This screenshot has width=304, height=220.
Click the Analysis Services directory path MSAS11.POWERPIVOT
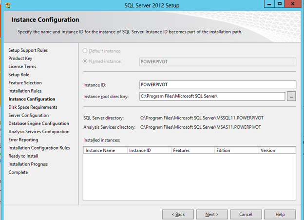click(200, 127)
